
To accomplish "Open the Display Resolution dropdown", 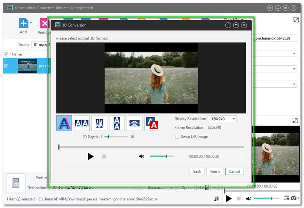I will [222, 119].
